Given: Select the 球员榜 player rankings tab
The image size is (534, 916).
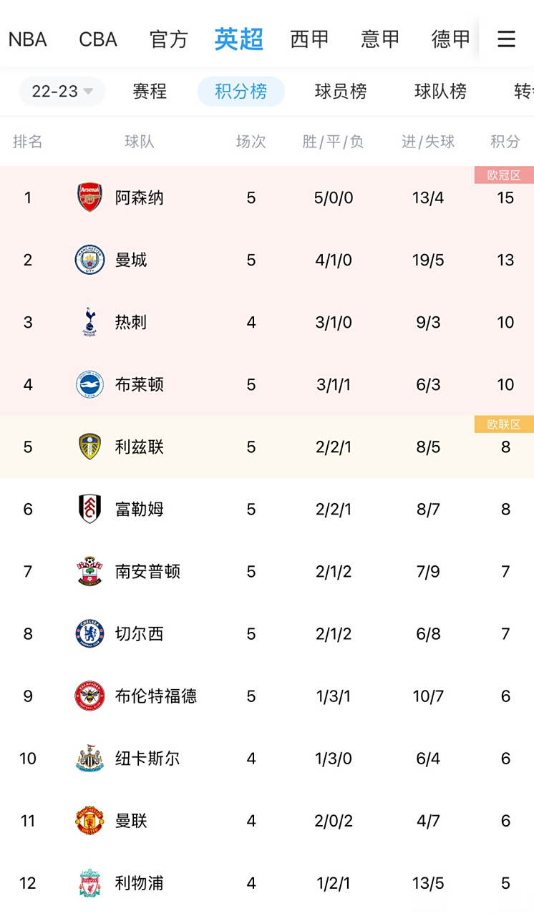Looking at the screenshot, I should point(341,92).
